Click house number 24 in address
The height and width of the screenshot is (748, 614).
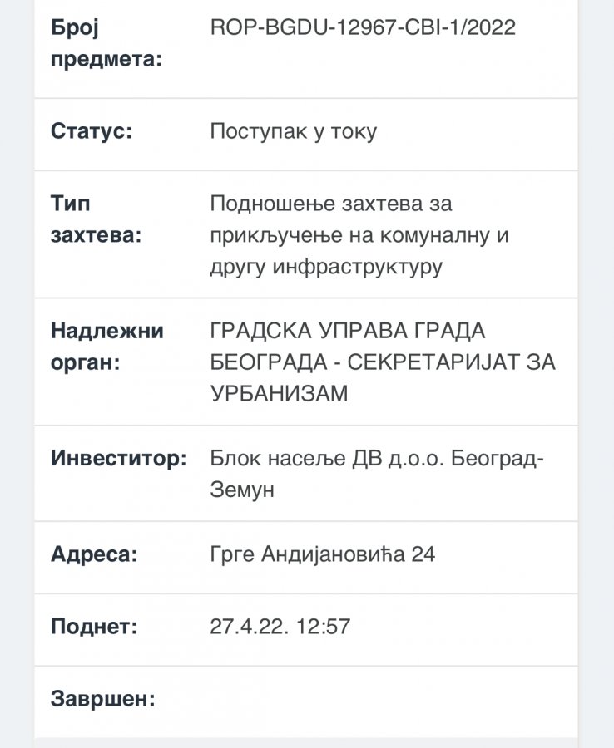click(423, 554)
